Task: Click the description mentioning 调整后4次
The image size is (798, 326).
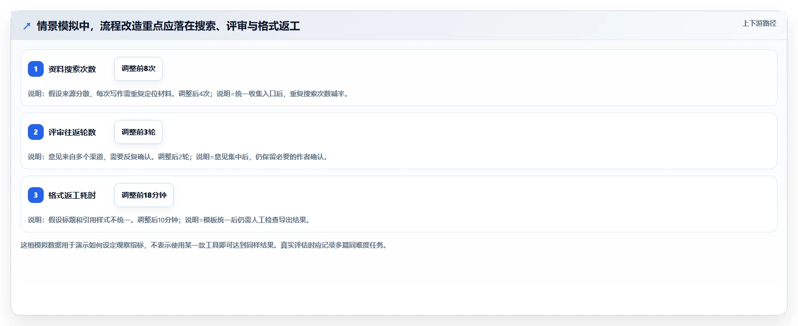Action: (x=188, y=94)
